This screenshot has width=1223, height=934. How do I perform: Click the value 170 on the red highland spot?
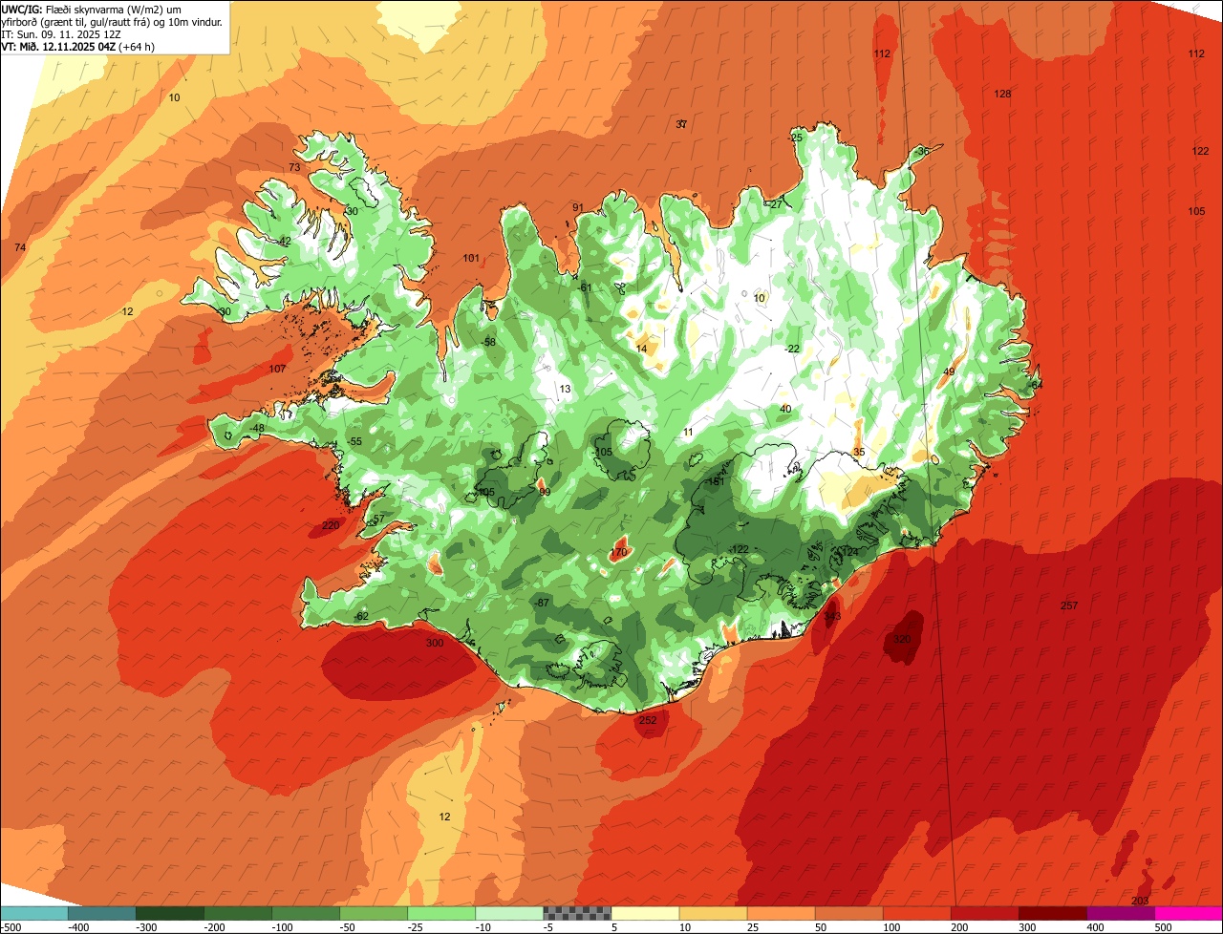pos(619,552)
